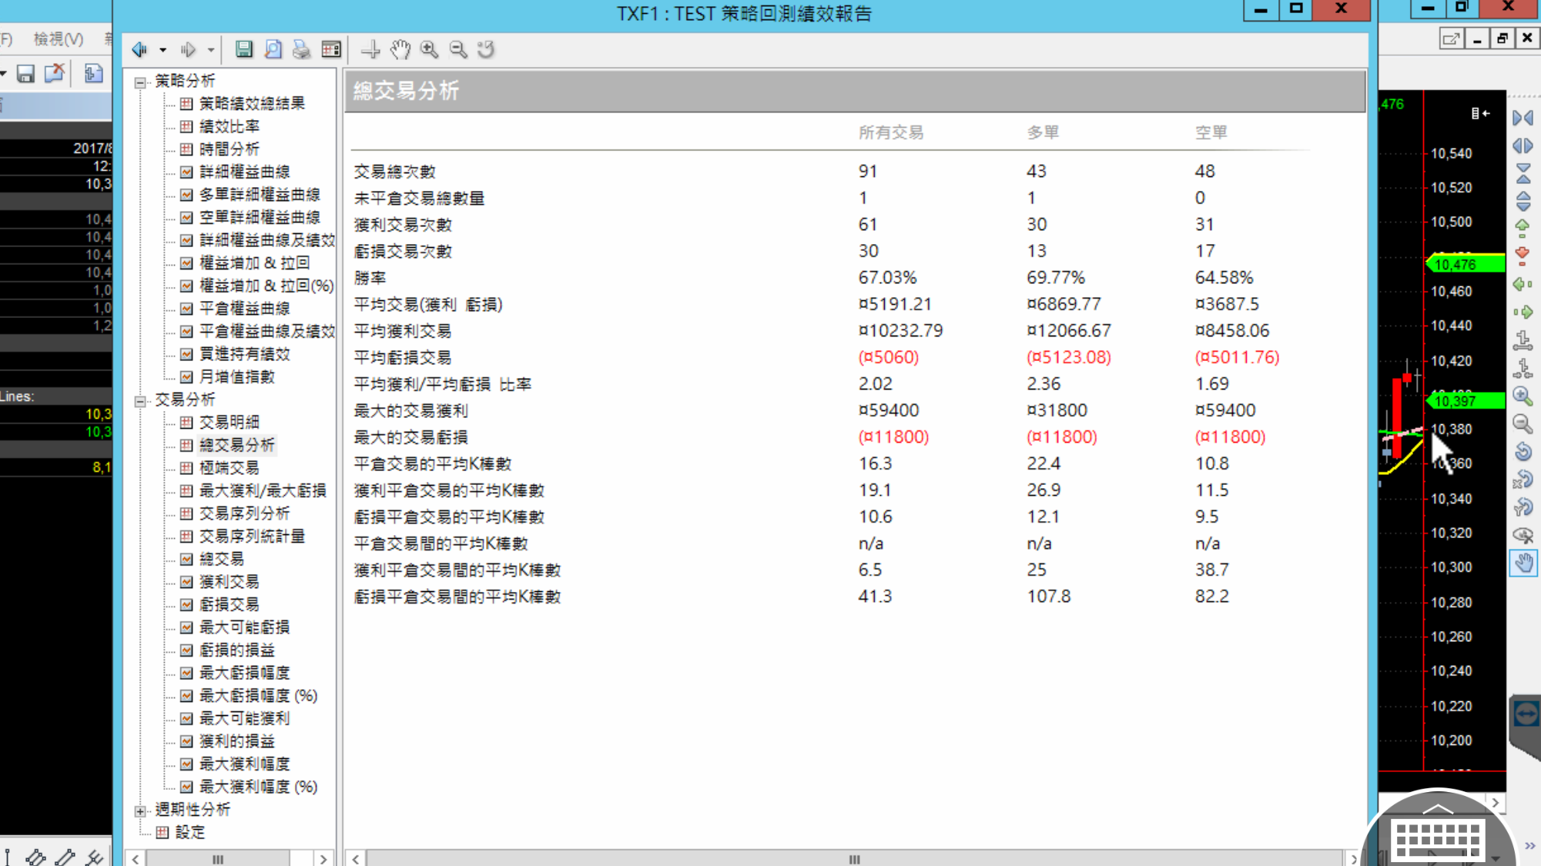Screen dimensions: 1541x866
Task: Collapse the 交易分析 tree node
Action: 140,400
